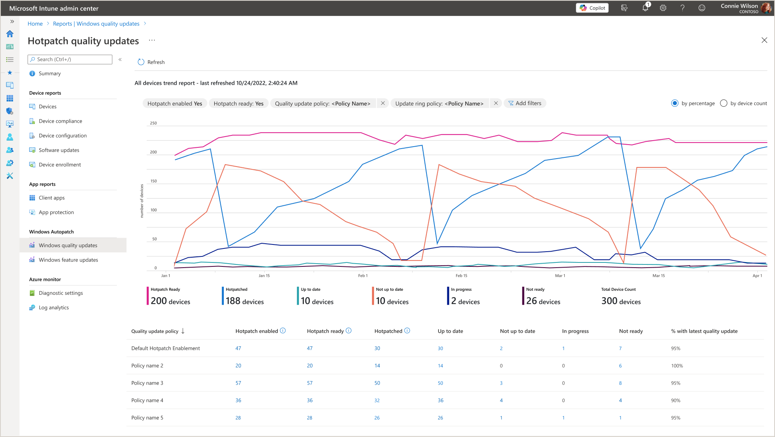The width and height of the screenshot is (775, 437).
Task: Open Endpoint security via the shield icon
Action: [10, 111]
